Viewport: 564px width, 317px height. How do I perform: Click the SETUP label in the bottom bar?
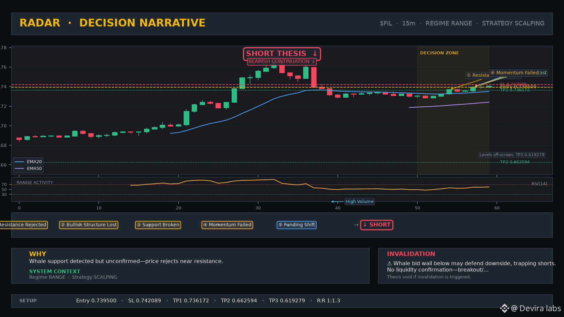click(x=28, y=301)
